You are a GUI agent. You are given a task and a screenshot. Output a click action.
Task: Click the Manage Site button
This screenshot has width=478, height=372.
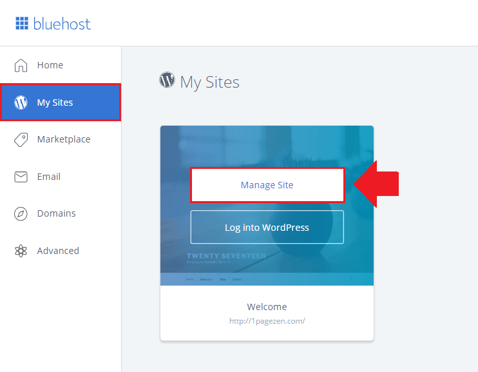(x=267, y=185)
